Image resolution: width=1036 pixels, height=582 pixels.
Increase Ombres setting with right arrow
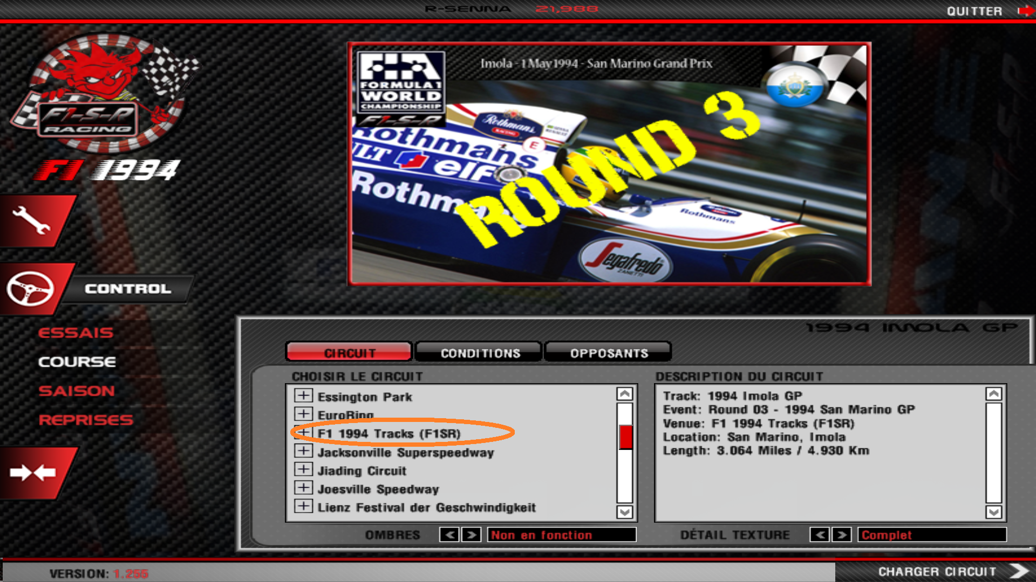(x=471, y=535)
